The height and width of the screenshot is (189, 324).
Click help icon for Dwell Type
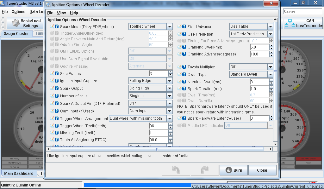(184, 74)
